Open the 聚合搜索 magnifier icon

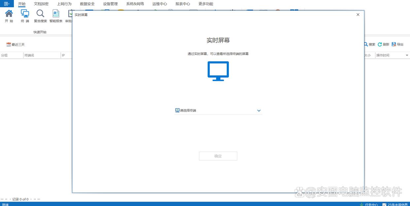(40, 16)
